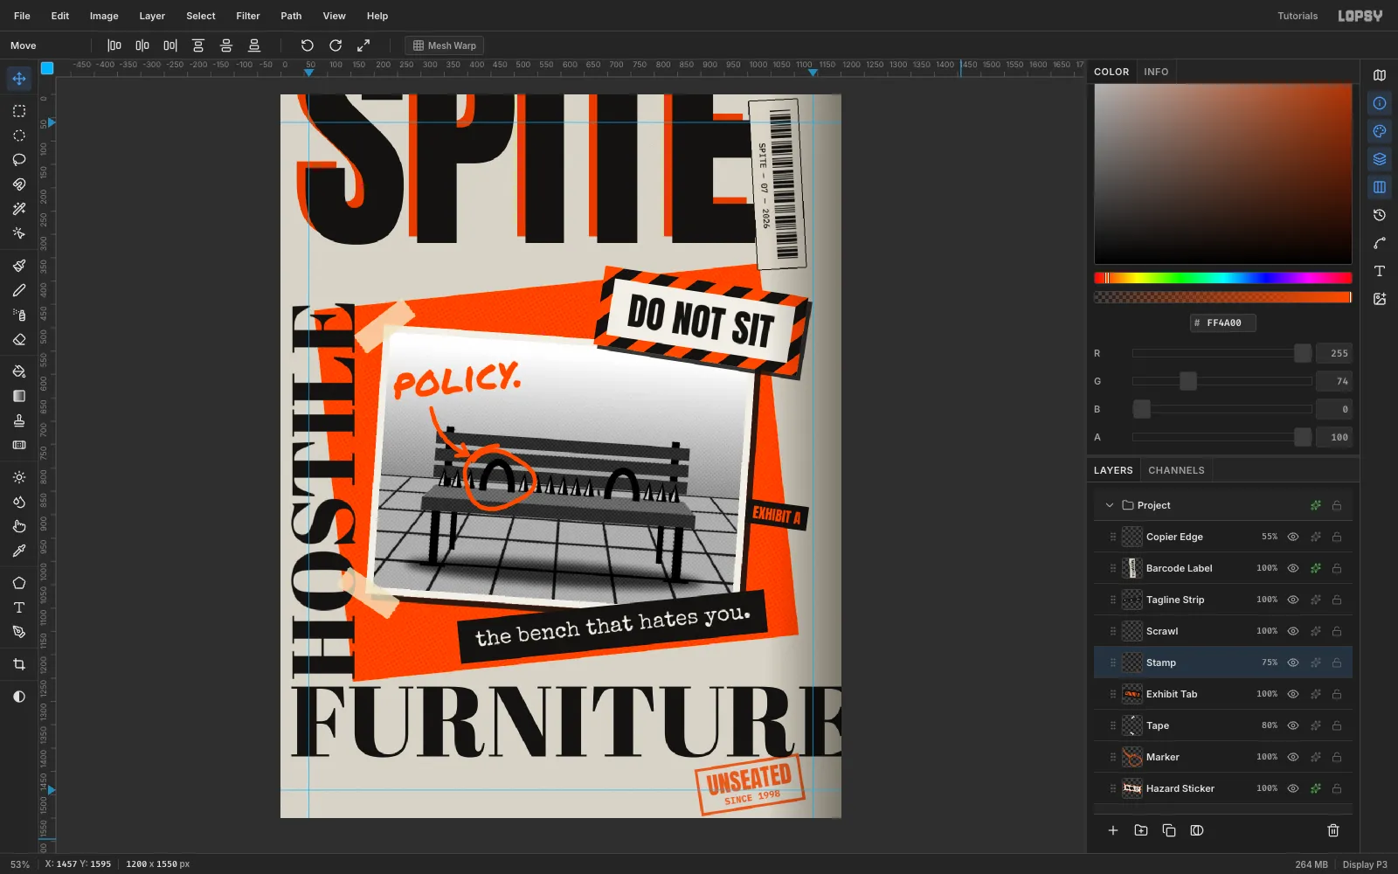The height and width of the screenshot is (874, 1398).
Task: Click the Undo arrow in options bar
Action: click(308, 45)
